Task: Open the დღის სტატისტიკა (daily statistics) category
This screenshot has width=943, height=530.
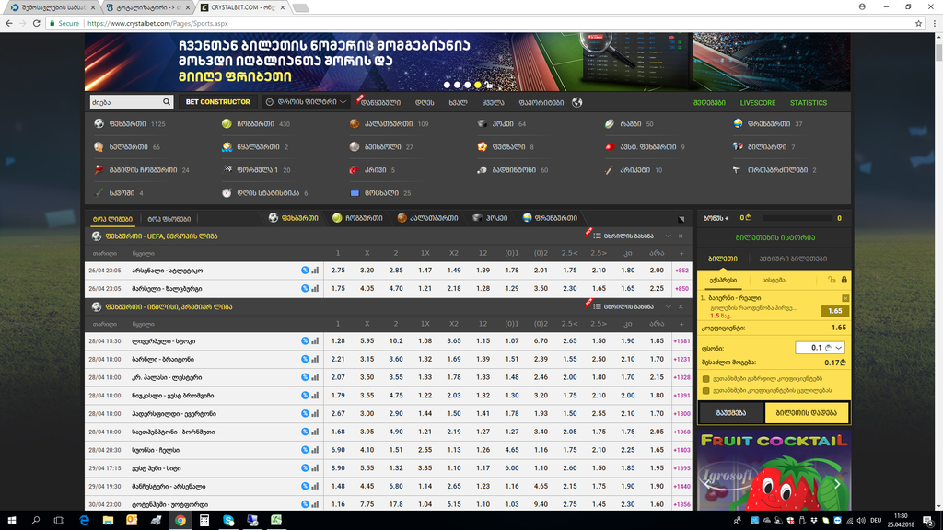Action: tap(264, 193)
